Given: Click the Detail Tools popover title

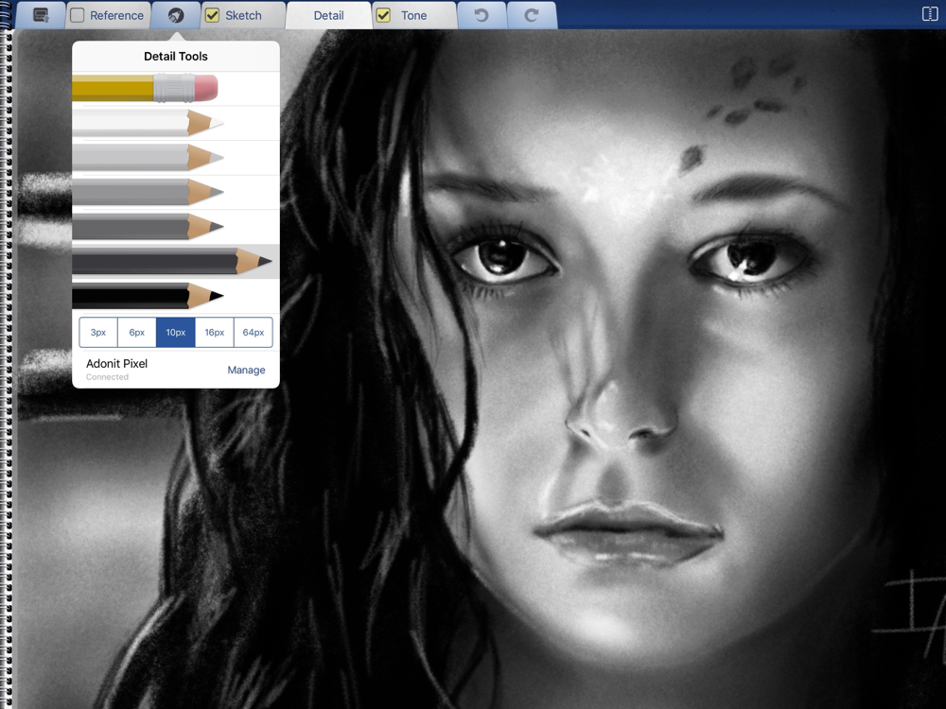Looking at the screenshot, I should (176, 56).
